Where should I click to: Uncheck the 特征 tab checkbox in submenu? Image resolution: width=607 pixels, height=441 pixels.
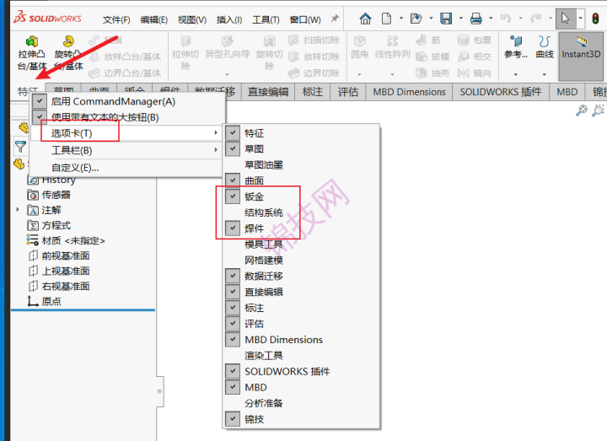233,132
